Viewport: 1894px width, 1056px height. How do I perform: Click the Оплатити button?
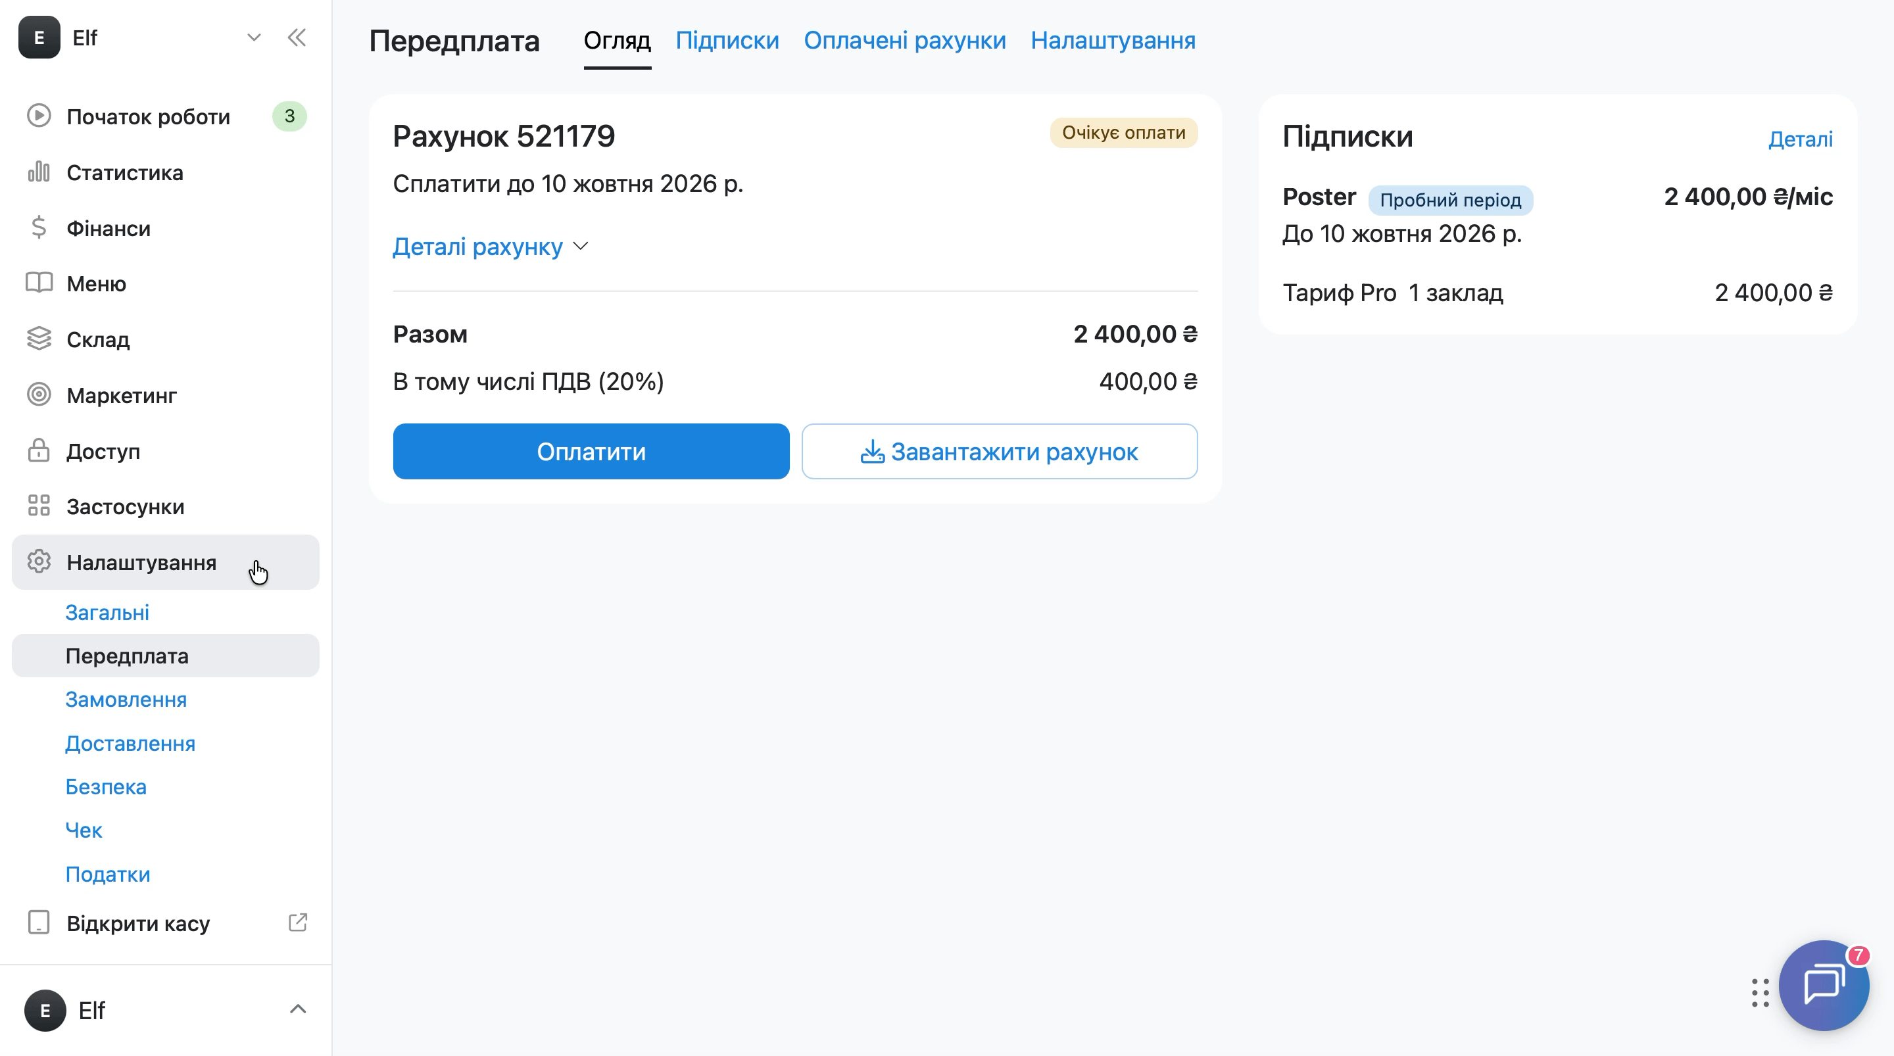591,452
